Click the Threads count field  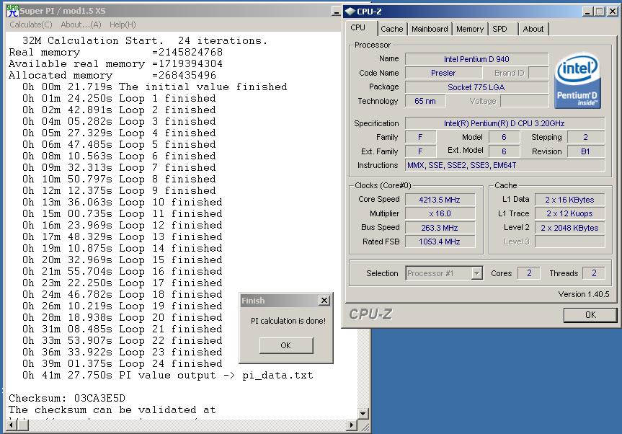tap(594, 273)
